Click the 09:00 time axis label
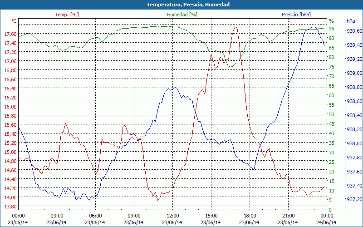 134,216
